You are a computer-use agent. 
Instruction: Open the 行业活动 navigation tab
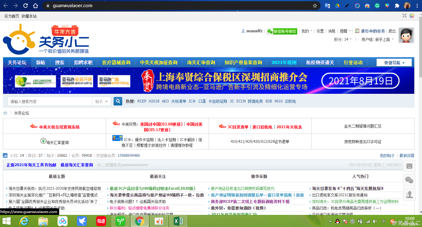pyautogui.click(x=353, y=62)
